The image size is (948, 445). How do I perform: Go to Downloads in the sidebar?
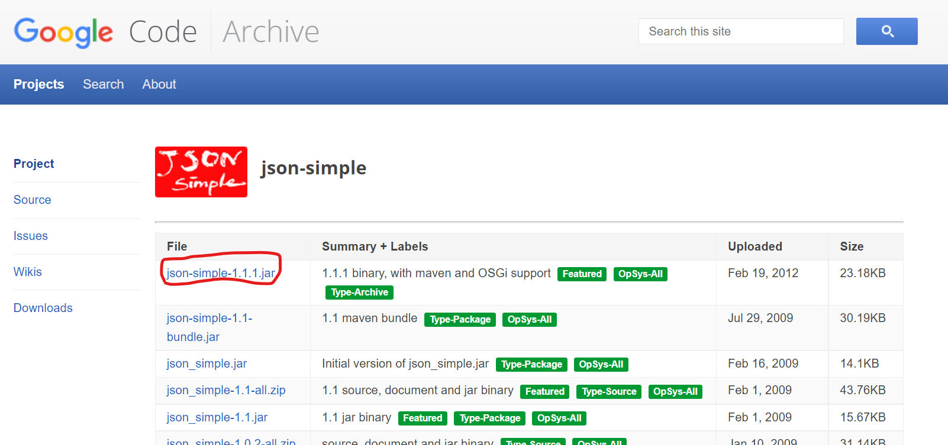tap(43, 308)
